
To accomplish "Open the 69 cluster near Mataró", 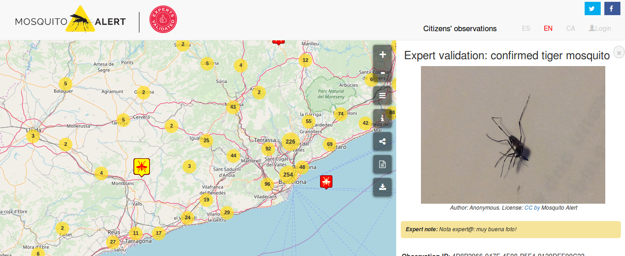I will (x=330, y=145).
